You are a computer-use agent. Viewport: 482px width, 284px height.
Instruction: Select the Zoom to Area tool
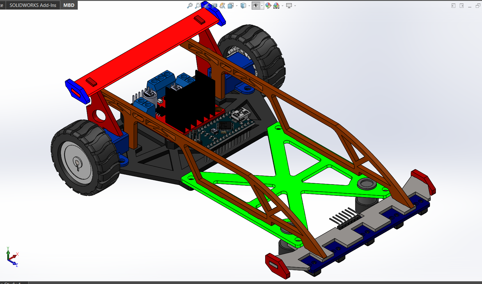[198, 6]
